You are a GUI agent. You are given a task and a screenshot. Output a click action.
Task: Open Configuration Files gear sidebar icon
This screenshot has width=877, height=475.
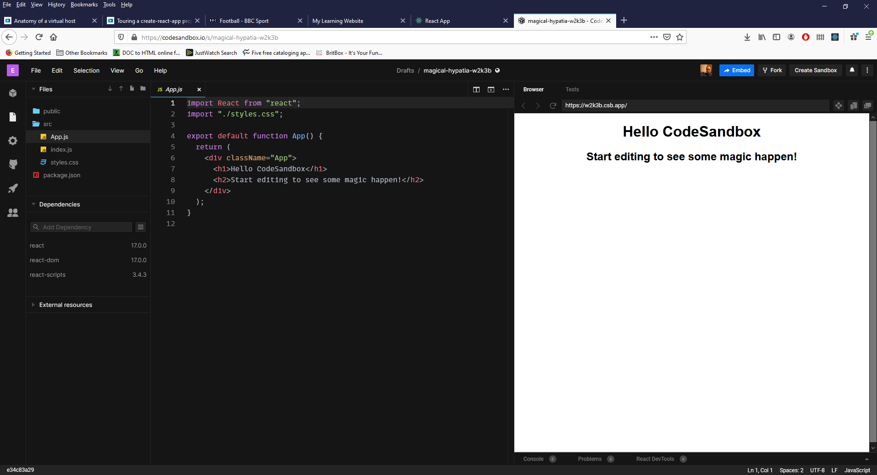pyautogui.click(x=13, y=141)
